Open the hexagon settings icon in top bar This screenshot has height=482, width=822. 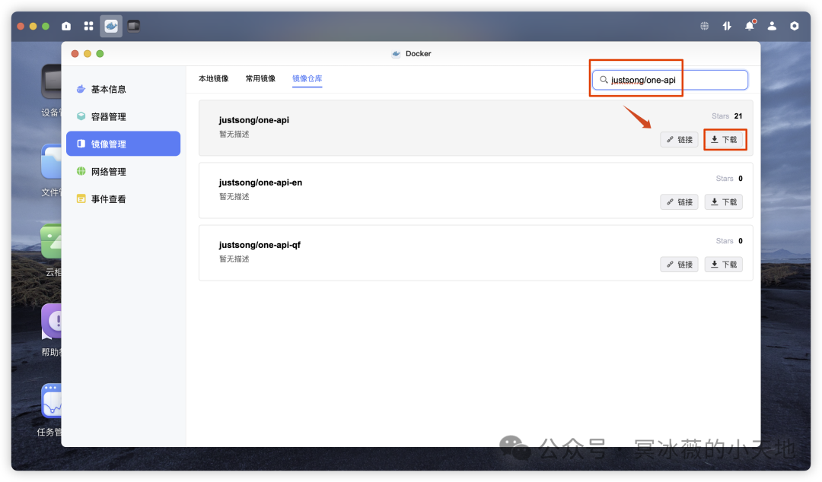coord(794,26)
